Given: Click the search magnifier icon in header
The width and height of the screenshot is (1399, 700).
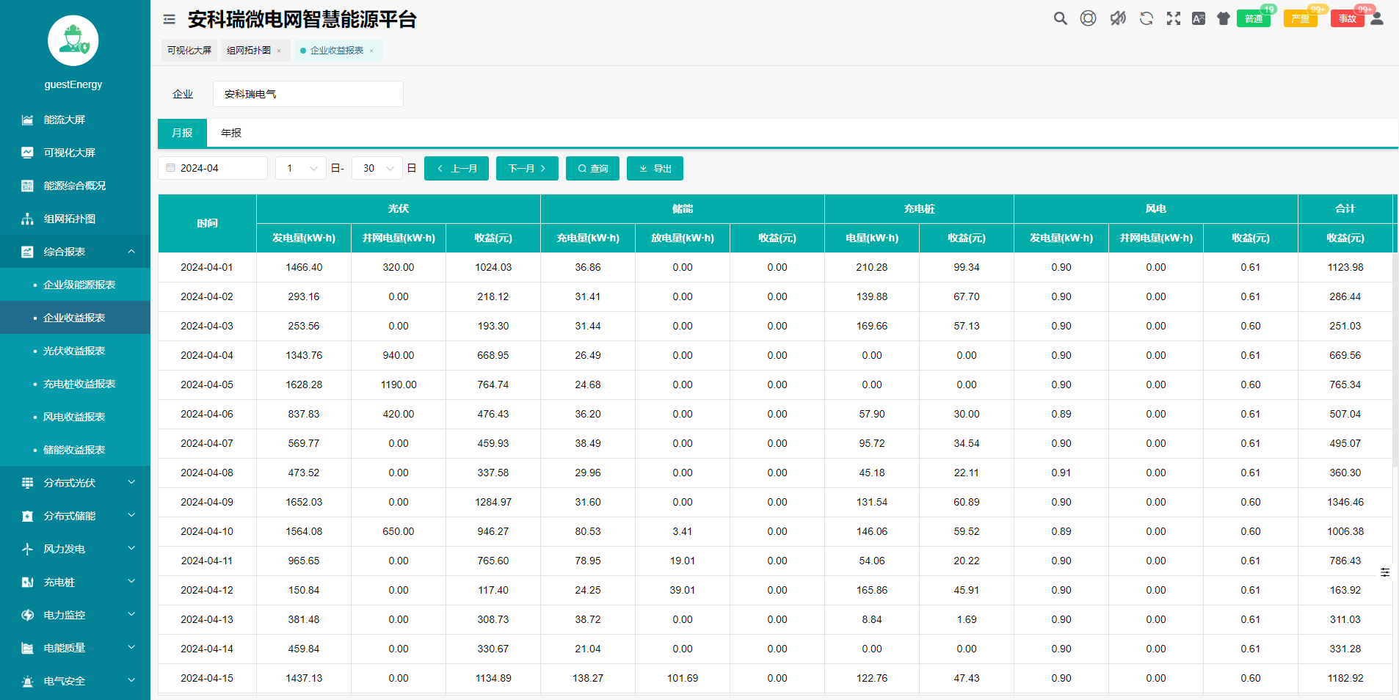Looking at the screenshot, I should [1060, 18].
